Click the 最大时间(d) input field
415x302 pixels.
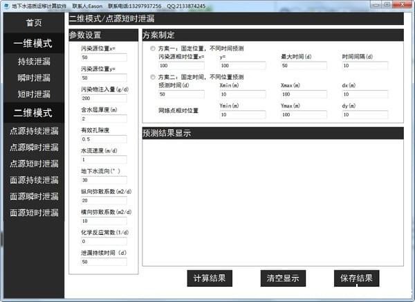click(x=307, y=66)
